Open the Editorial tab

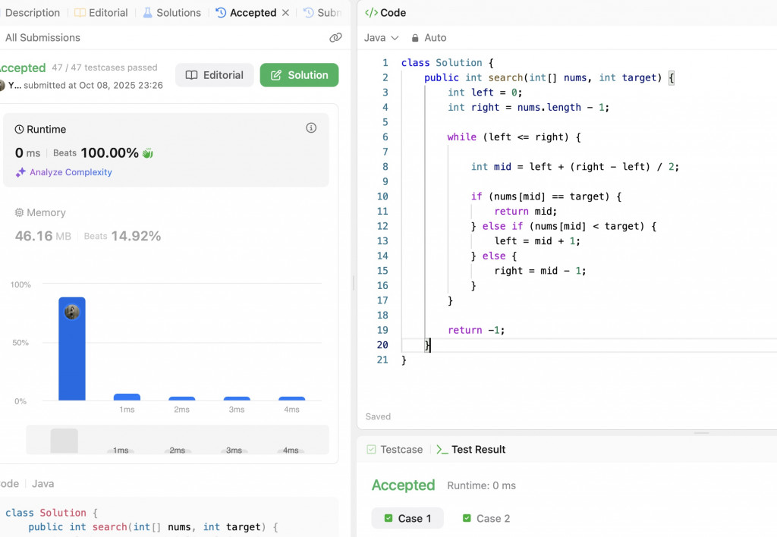[101, 12]
